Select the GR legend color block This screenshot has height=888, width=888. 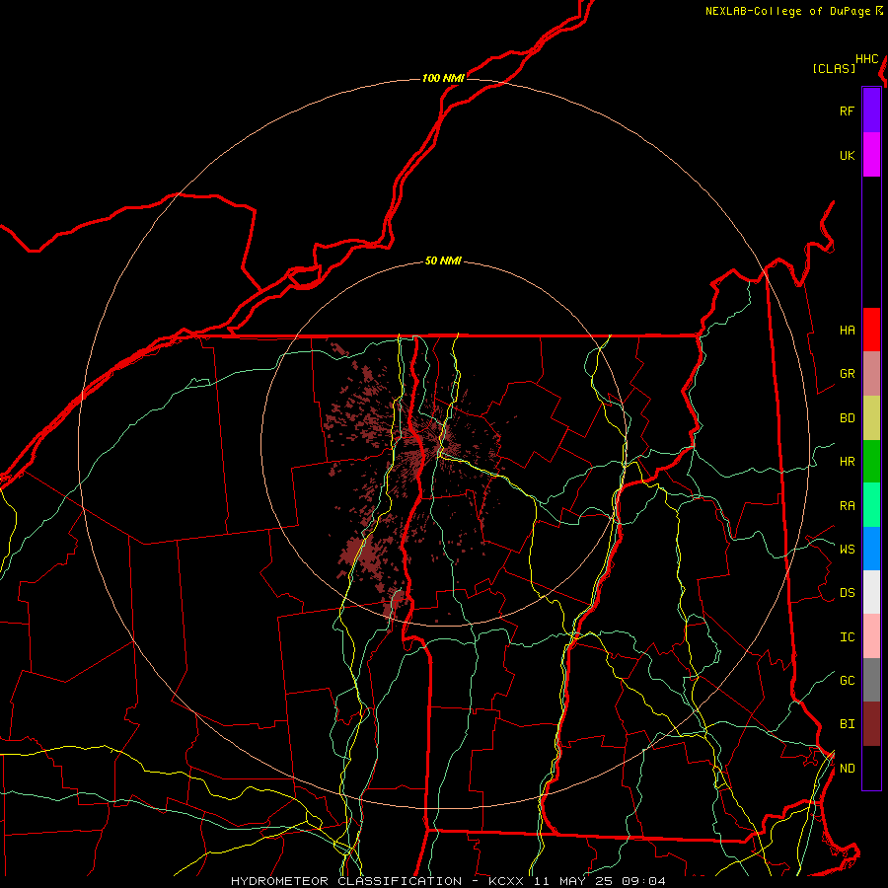point(871,373)
